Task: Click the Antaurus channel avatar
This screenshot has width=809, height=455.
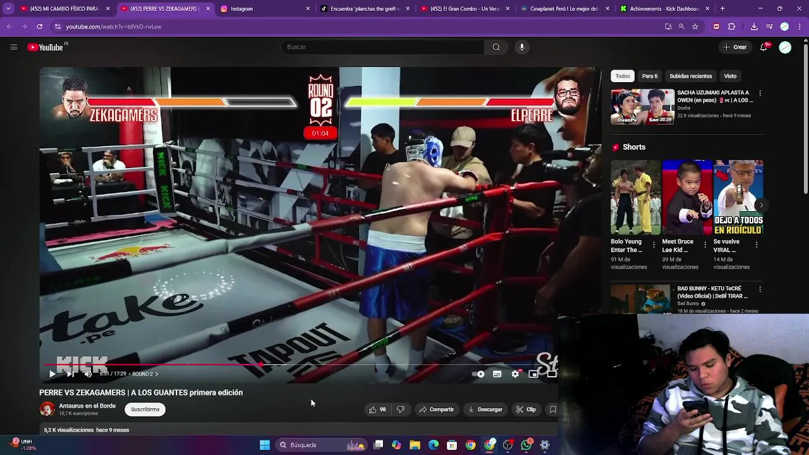Action: [47, 409]
